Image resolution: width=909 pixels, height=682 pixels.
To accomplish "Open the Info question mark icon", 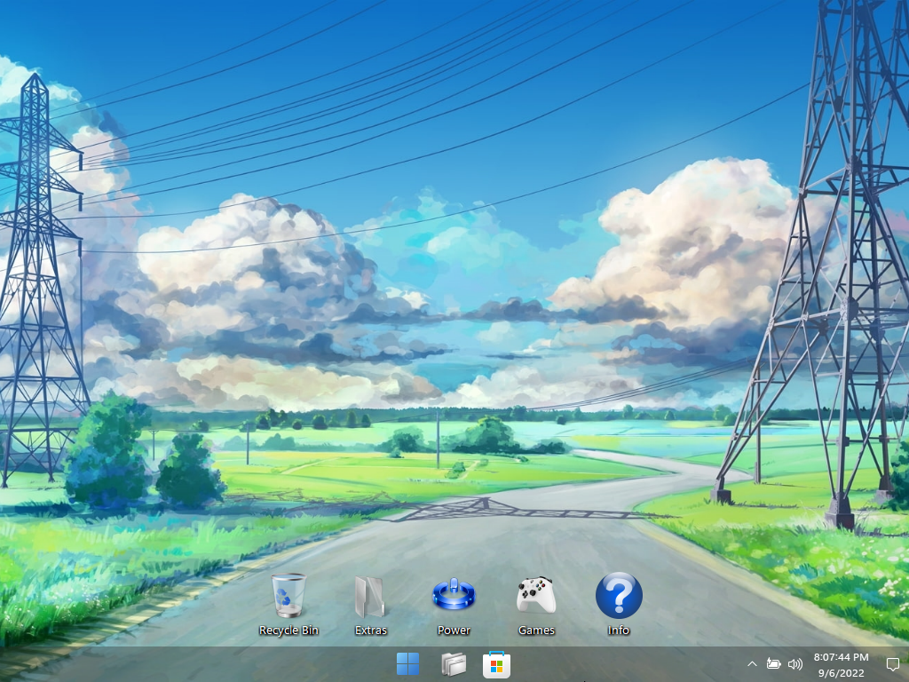I will (619, 596).
